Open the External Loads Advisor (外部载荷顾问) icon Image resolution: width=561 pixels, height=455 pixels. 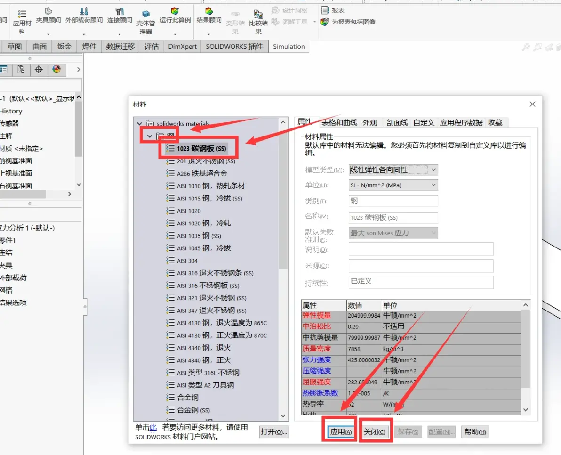click(x=84, y=11)
